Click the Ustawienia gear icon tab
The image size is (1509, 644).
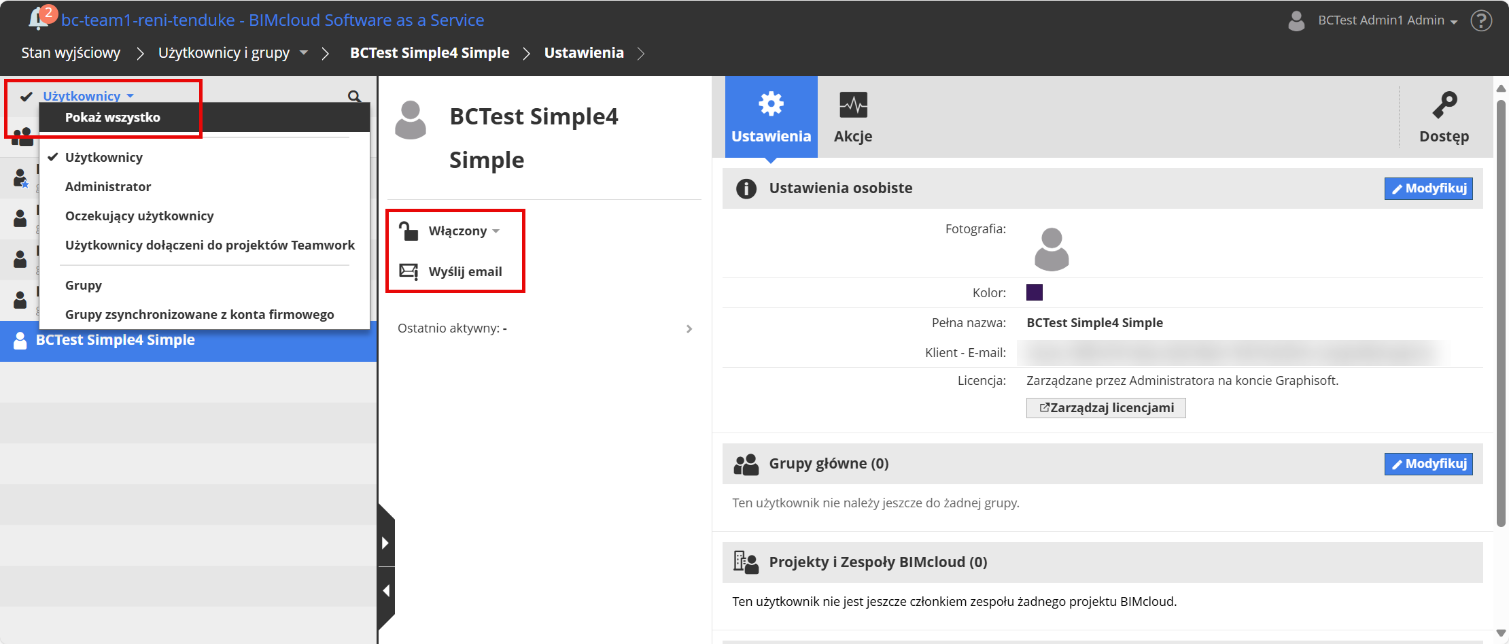[771, 117]
